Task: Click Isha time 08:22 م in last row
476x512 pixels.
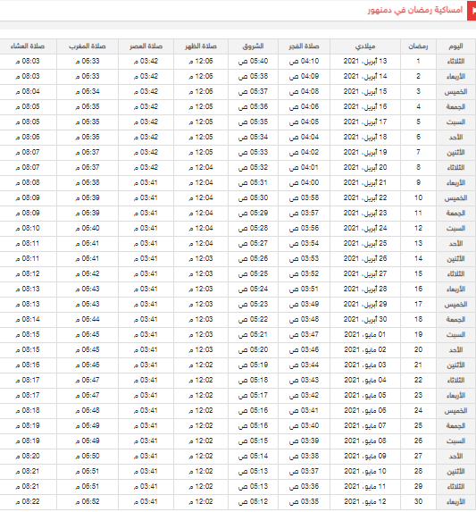Action: 28,501
